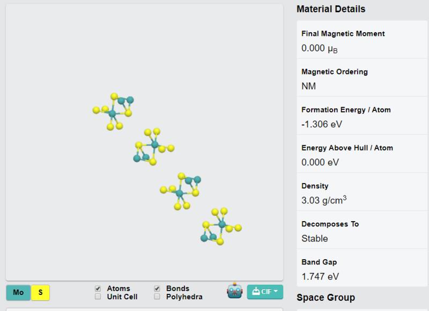
Task: Enable the Unit Cell checkbox
Action: (98, 297)
